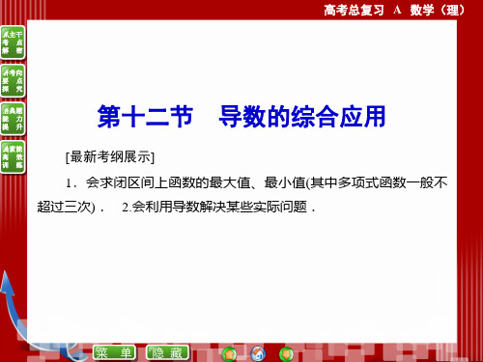Click the letter A in the header
The image size is (483, 362).
397,10
